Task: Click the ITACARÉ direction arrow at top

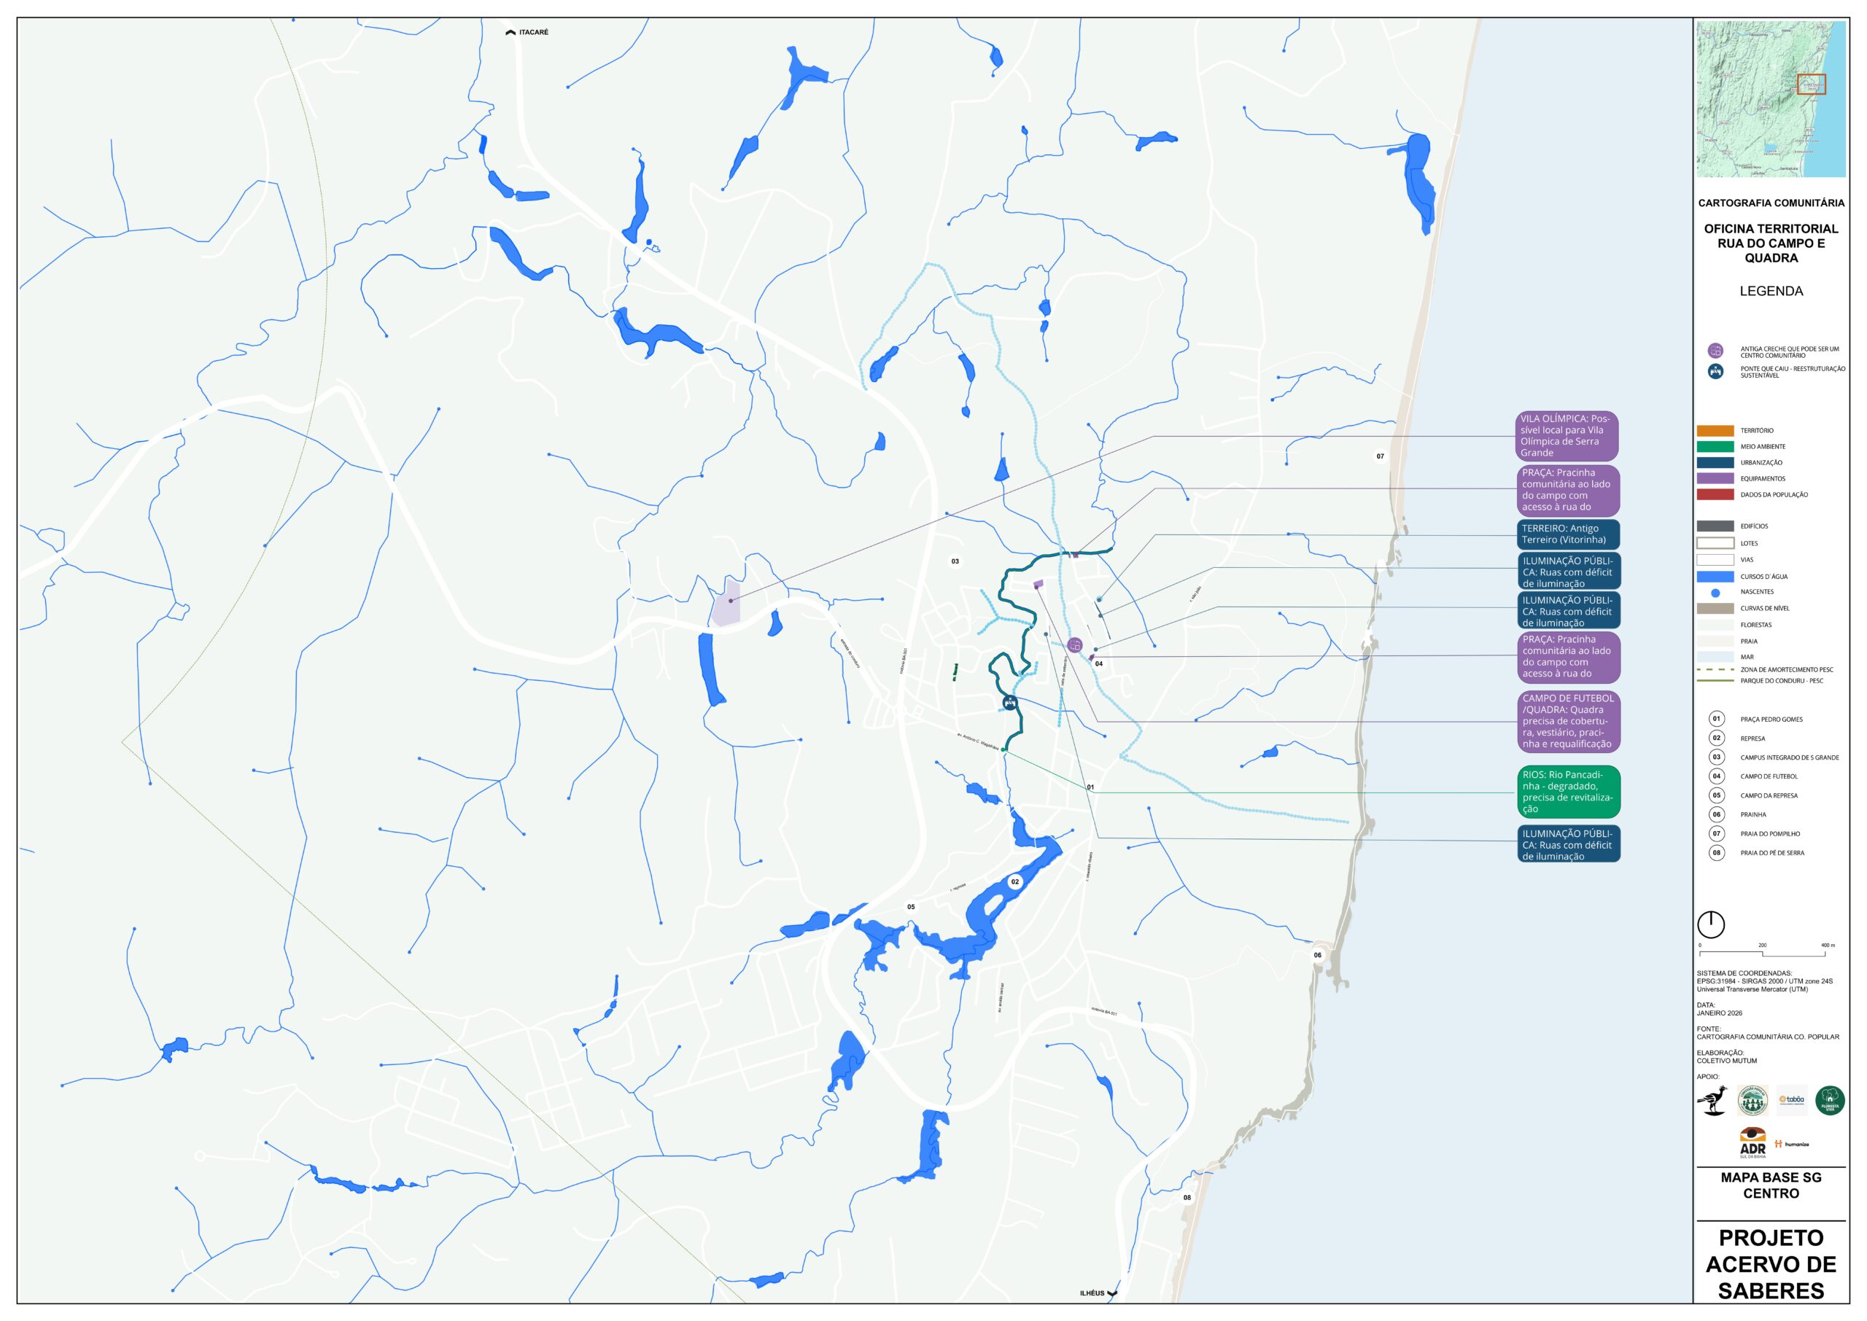Action: point(511,33)
